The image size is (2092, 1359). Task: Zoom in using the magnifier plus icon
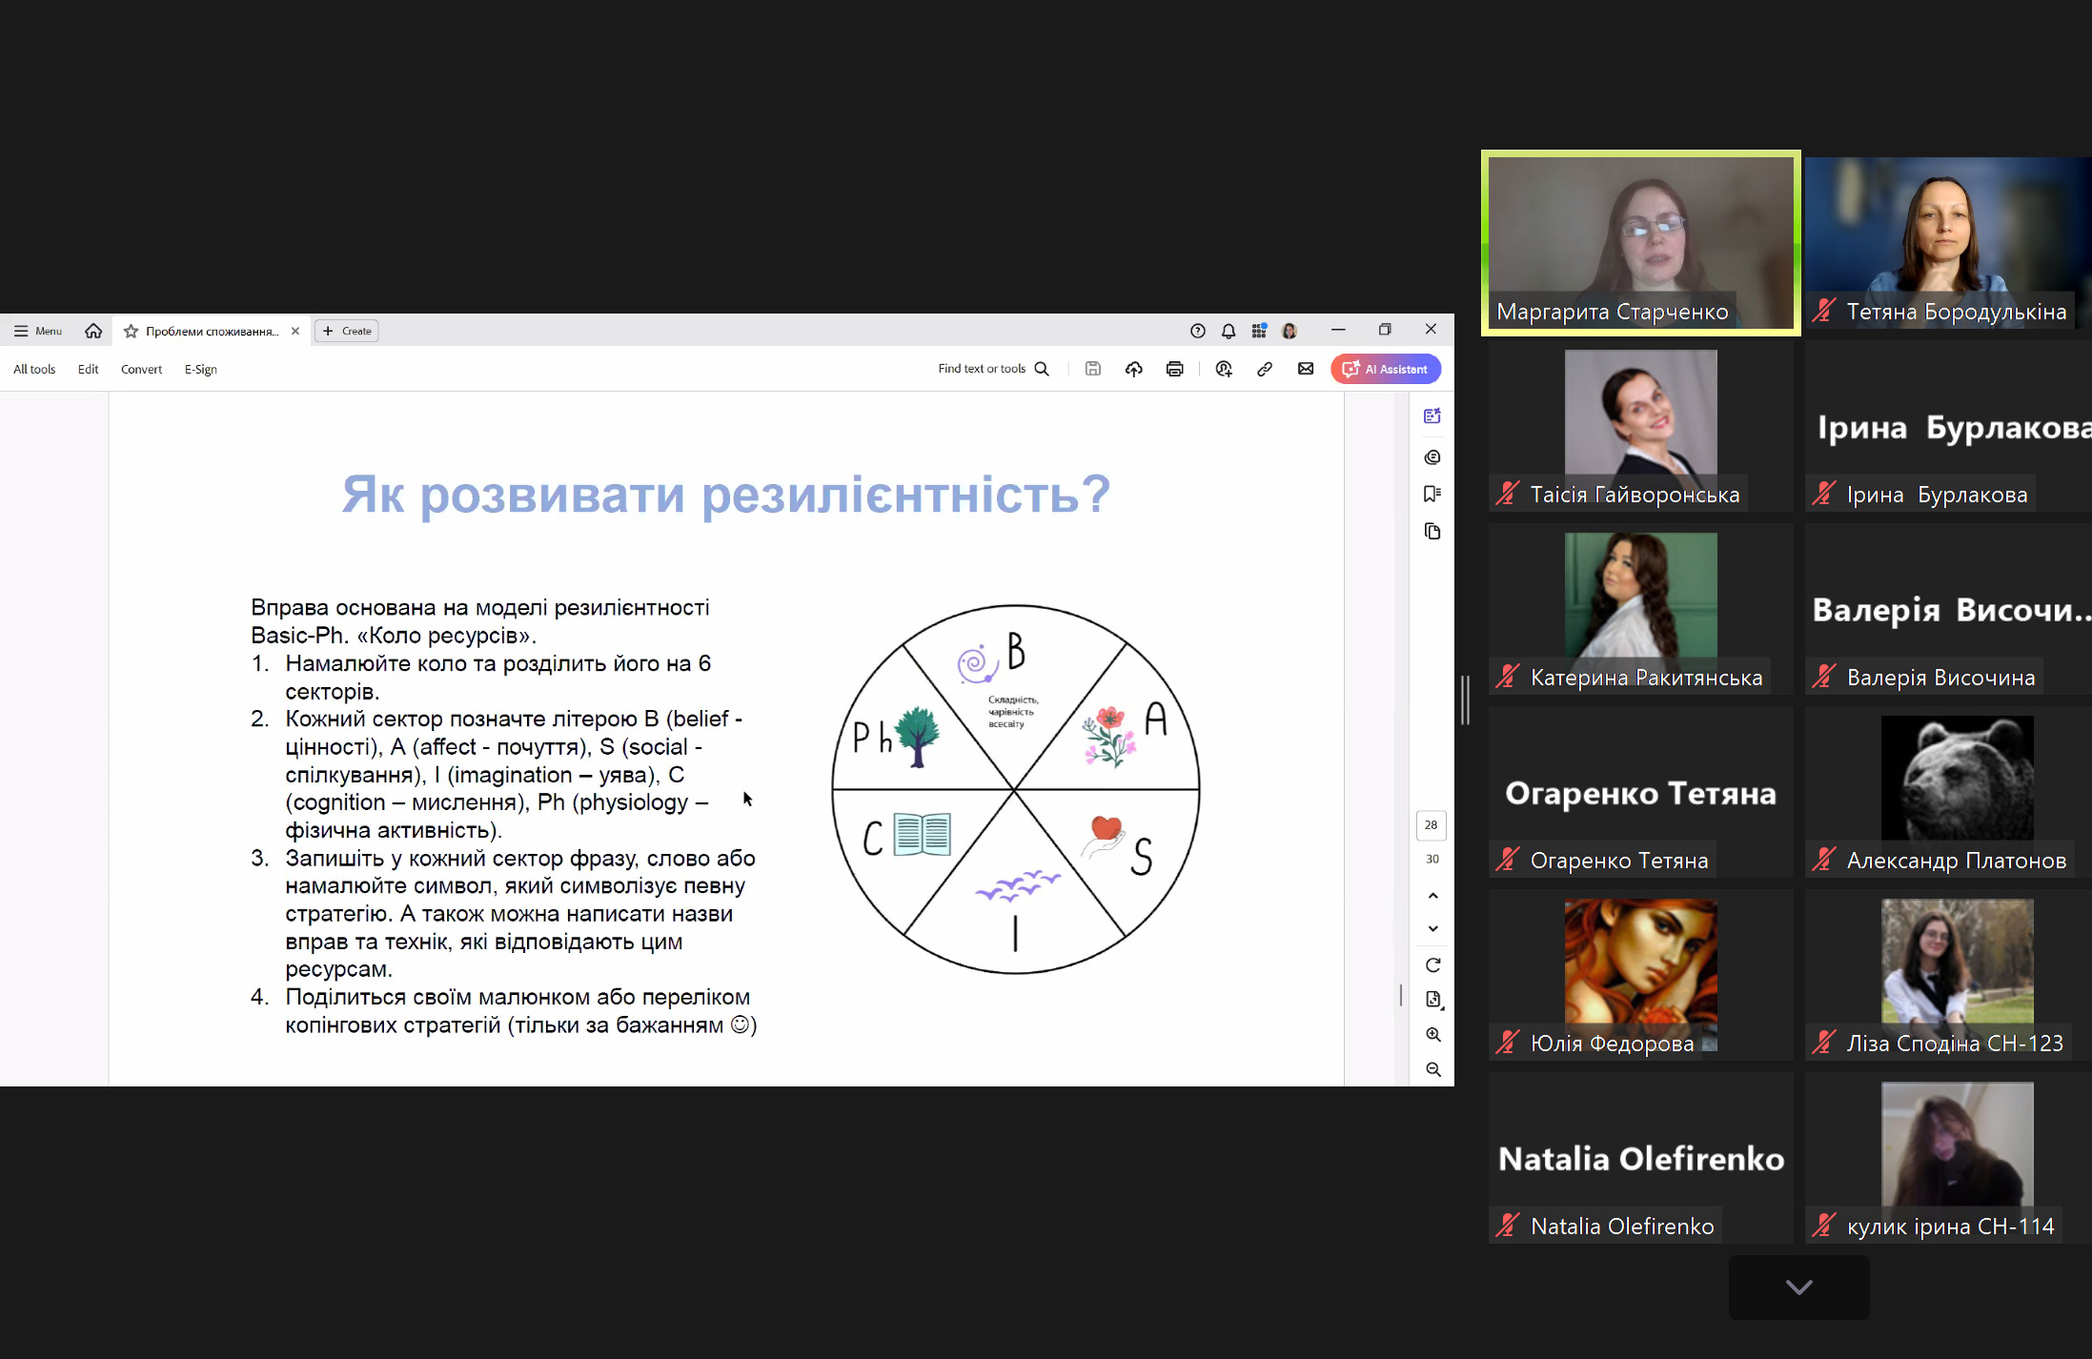click(1432, 1035)
